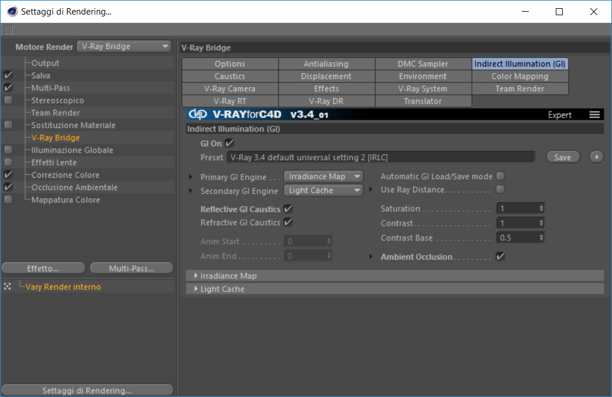This screenshot has width=612, height=397.
Task: Click the Contrast stepper arrows
Action: click(541, 223)
